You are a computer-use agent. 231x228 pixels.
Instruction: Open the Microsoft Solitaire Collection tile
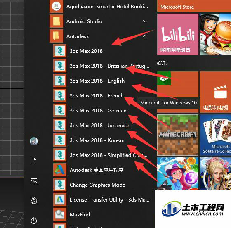[x=215, y=135]
